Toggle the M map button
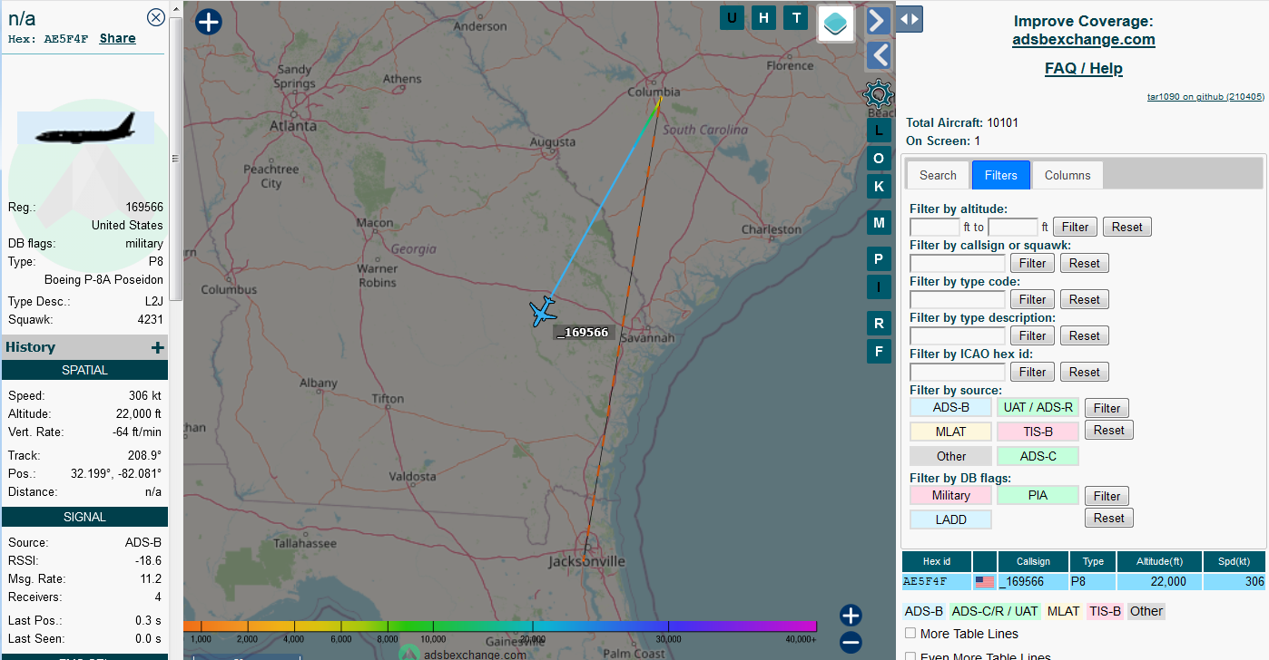The height and width of the screenshot is (660, 1269). tap(878, 223)
